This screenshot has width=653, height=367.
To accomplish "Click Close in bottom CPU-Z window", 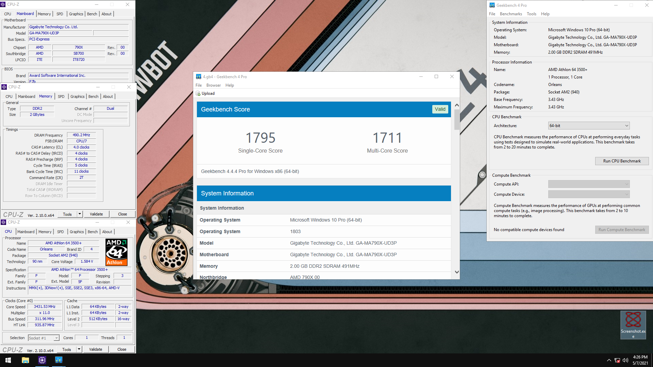I will coord(122,349).
